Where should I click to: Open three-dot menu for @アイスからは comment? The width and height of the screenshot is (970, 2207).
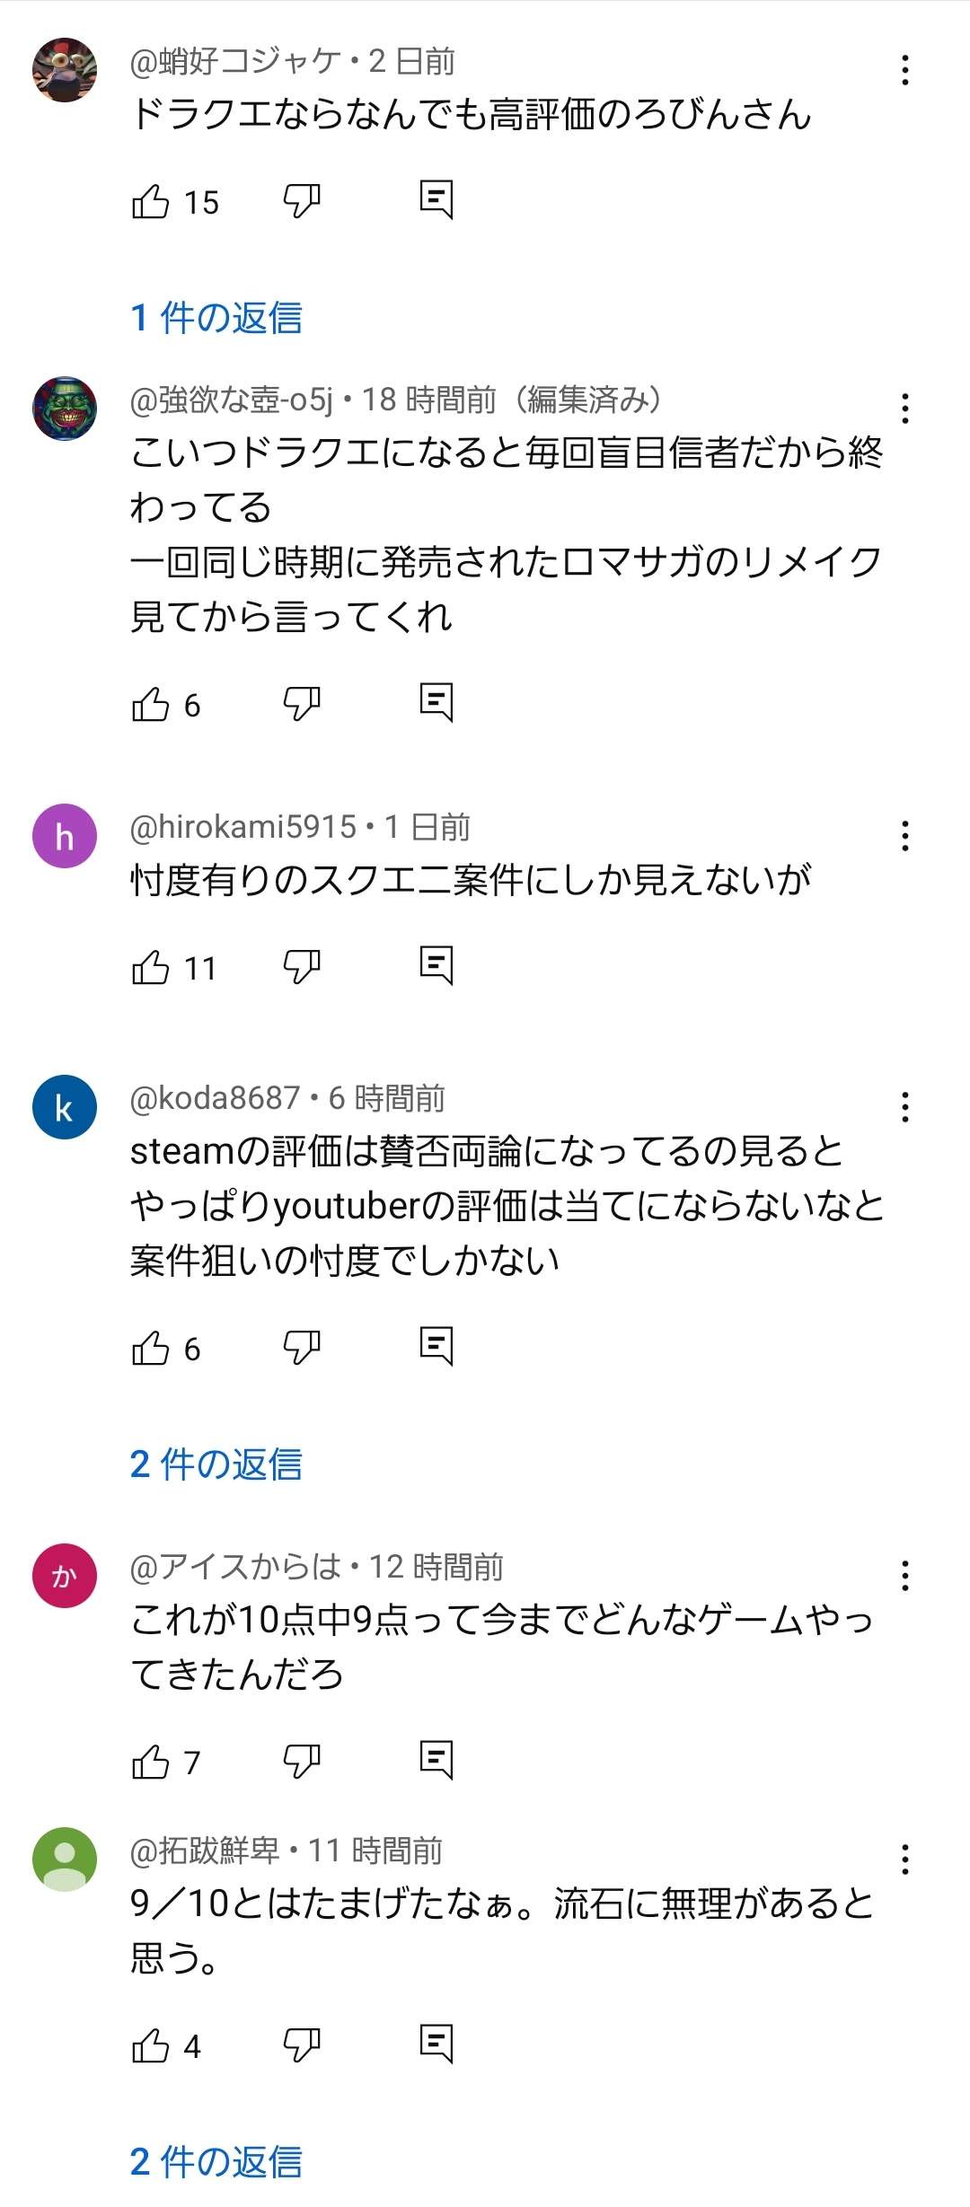click(x=904, y=1575)
